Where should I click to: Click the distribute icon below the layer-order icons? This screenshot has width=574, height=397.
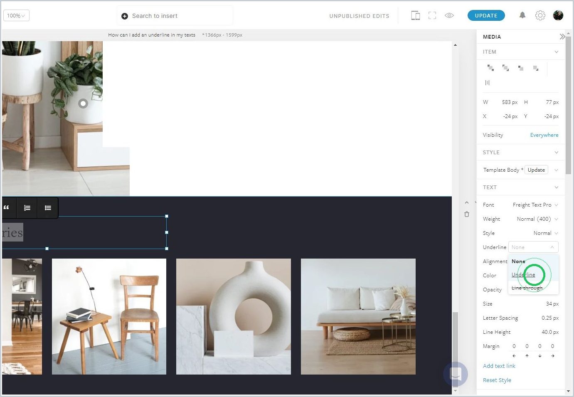point(488,83)
